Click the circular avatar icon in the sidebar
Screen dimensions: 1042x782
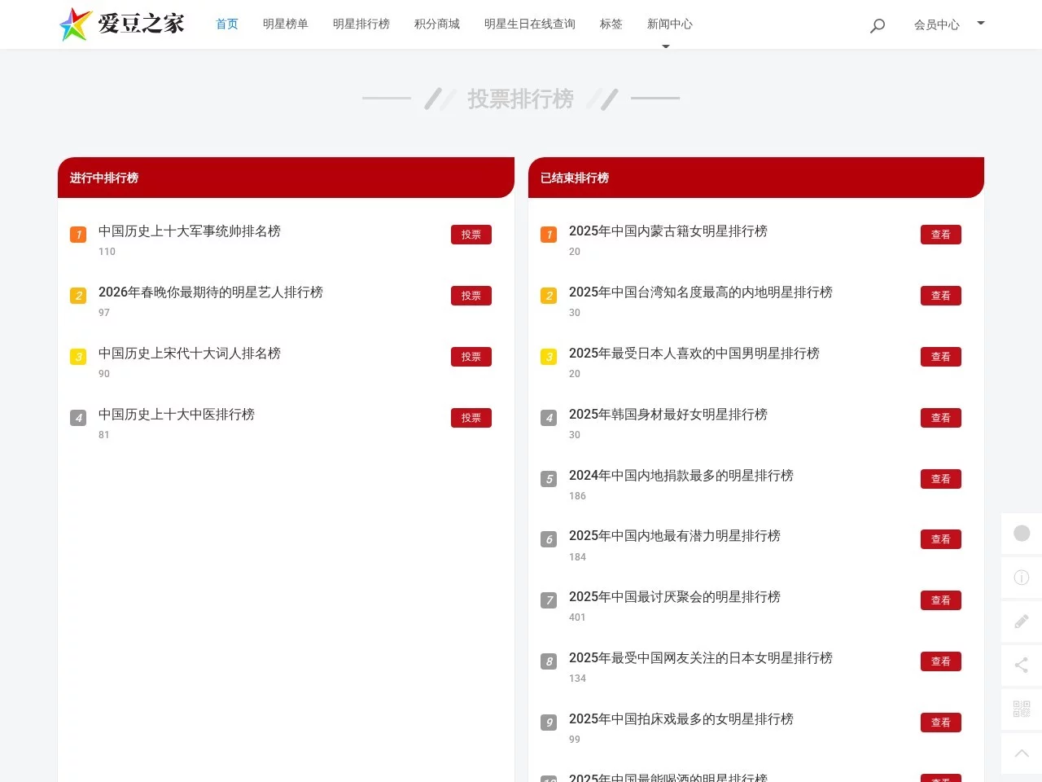point(1022,534)
